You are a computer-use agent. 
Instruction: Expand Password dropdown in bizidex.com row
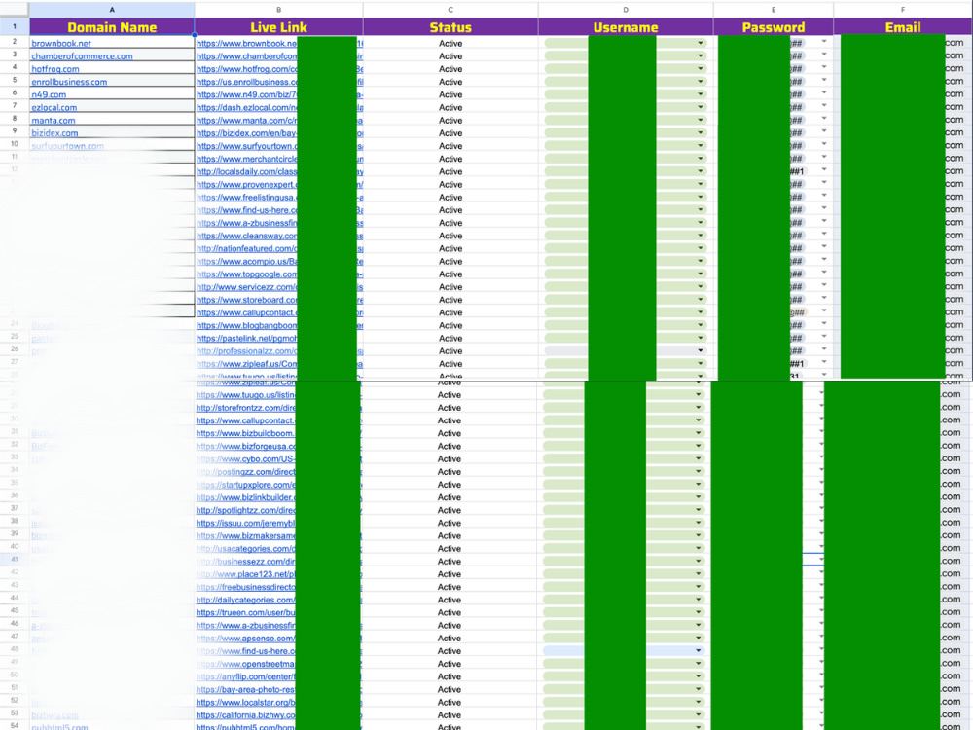coord(824,131)
